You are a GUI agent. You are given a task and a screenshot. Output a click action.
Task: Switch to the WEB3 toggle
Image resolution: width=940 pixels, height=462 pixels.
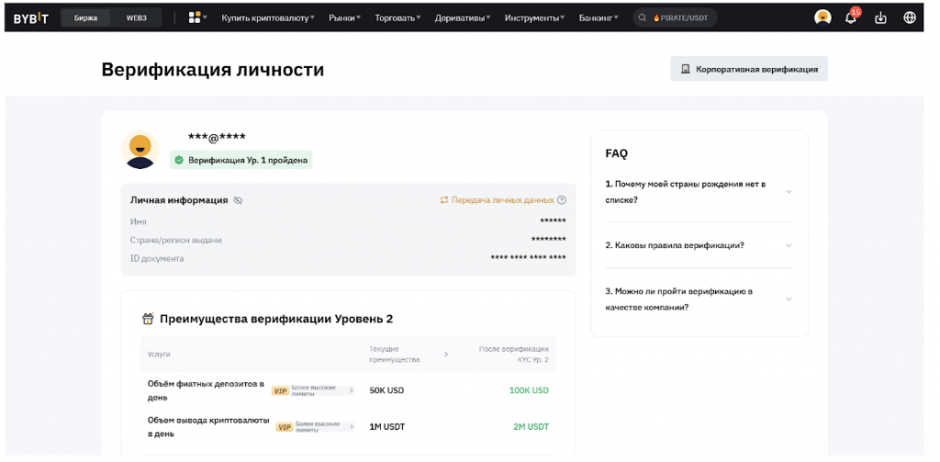[137, 17]
